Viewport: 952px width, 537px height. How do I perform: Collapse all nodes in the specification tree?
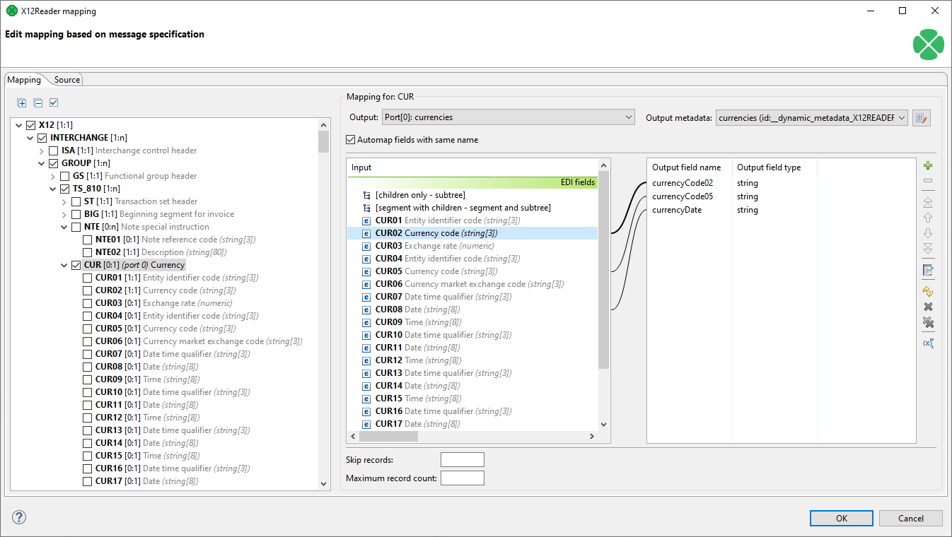pos(37,102)
